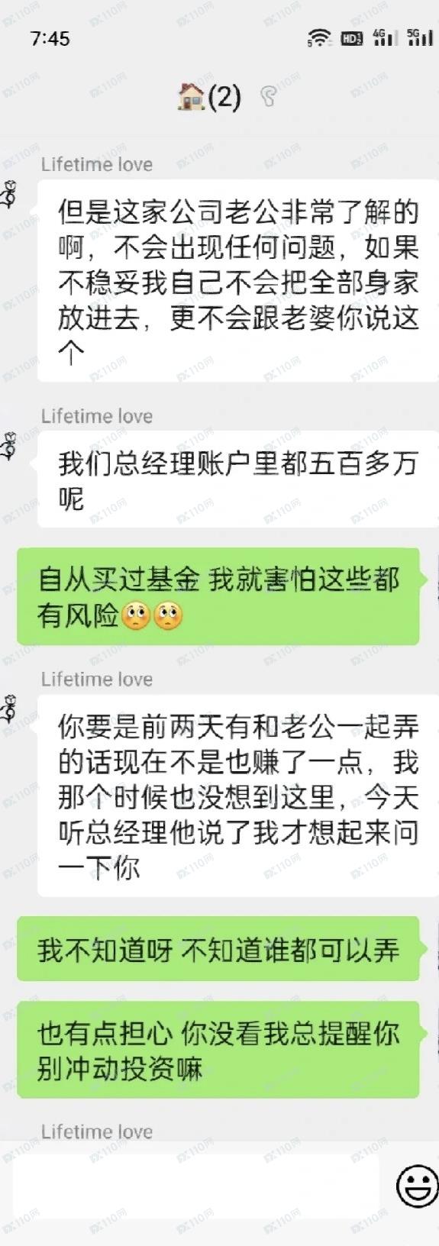Select message 我们总经理账户里都五百多万呢
This screenshot has width=439, height=1246.
pyautogui.click(x=238, y=480)
